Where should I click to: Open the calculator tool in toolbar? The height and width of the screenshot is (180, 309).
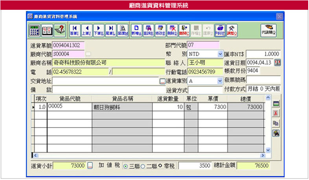pos(35,30)
